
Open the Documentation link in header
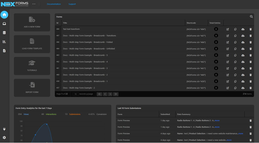click(x=54, y=4)
